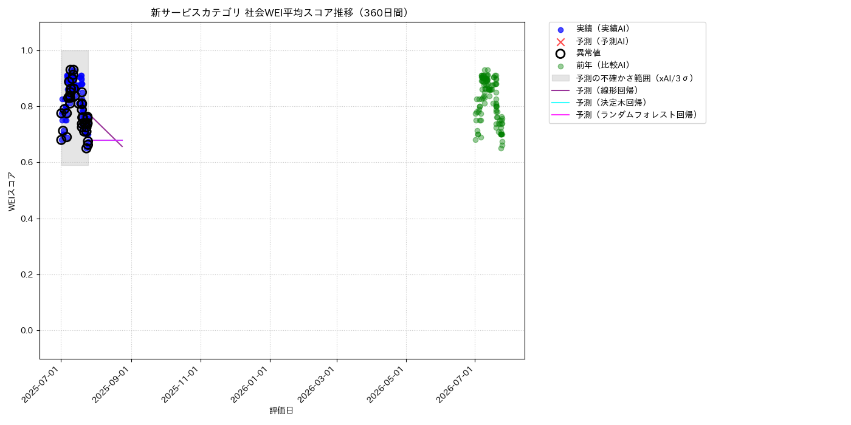Click legend text 予測（決定木回帰）

point(613,102)
